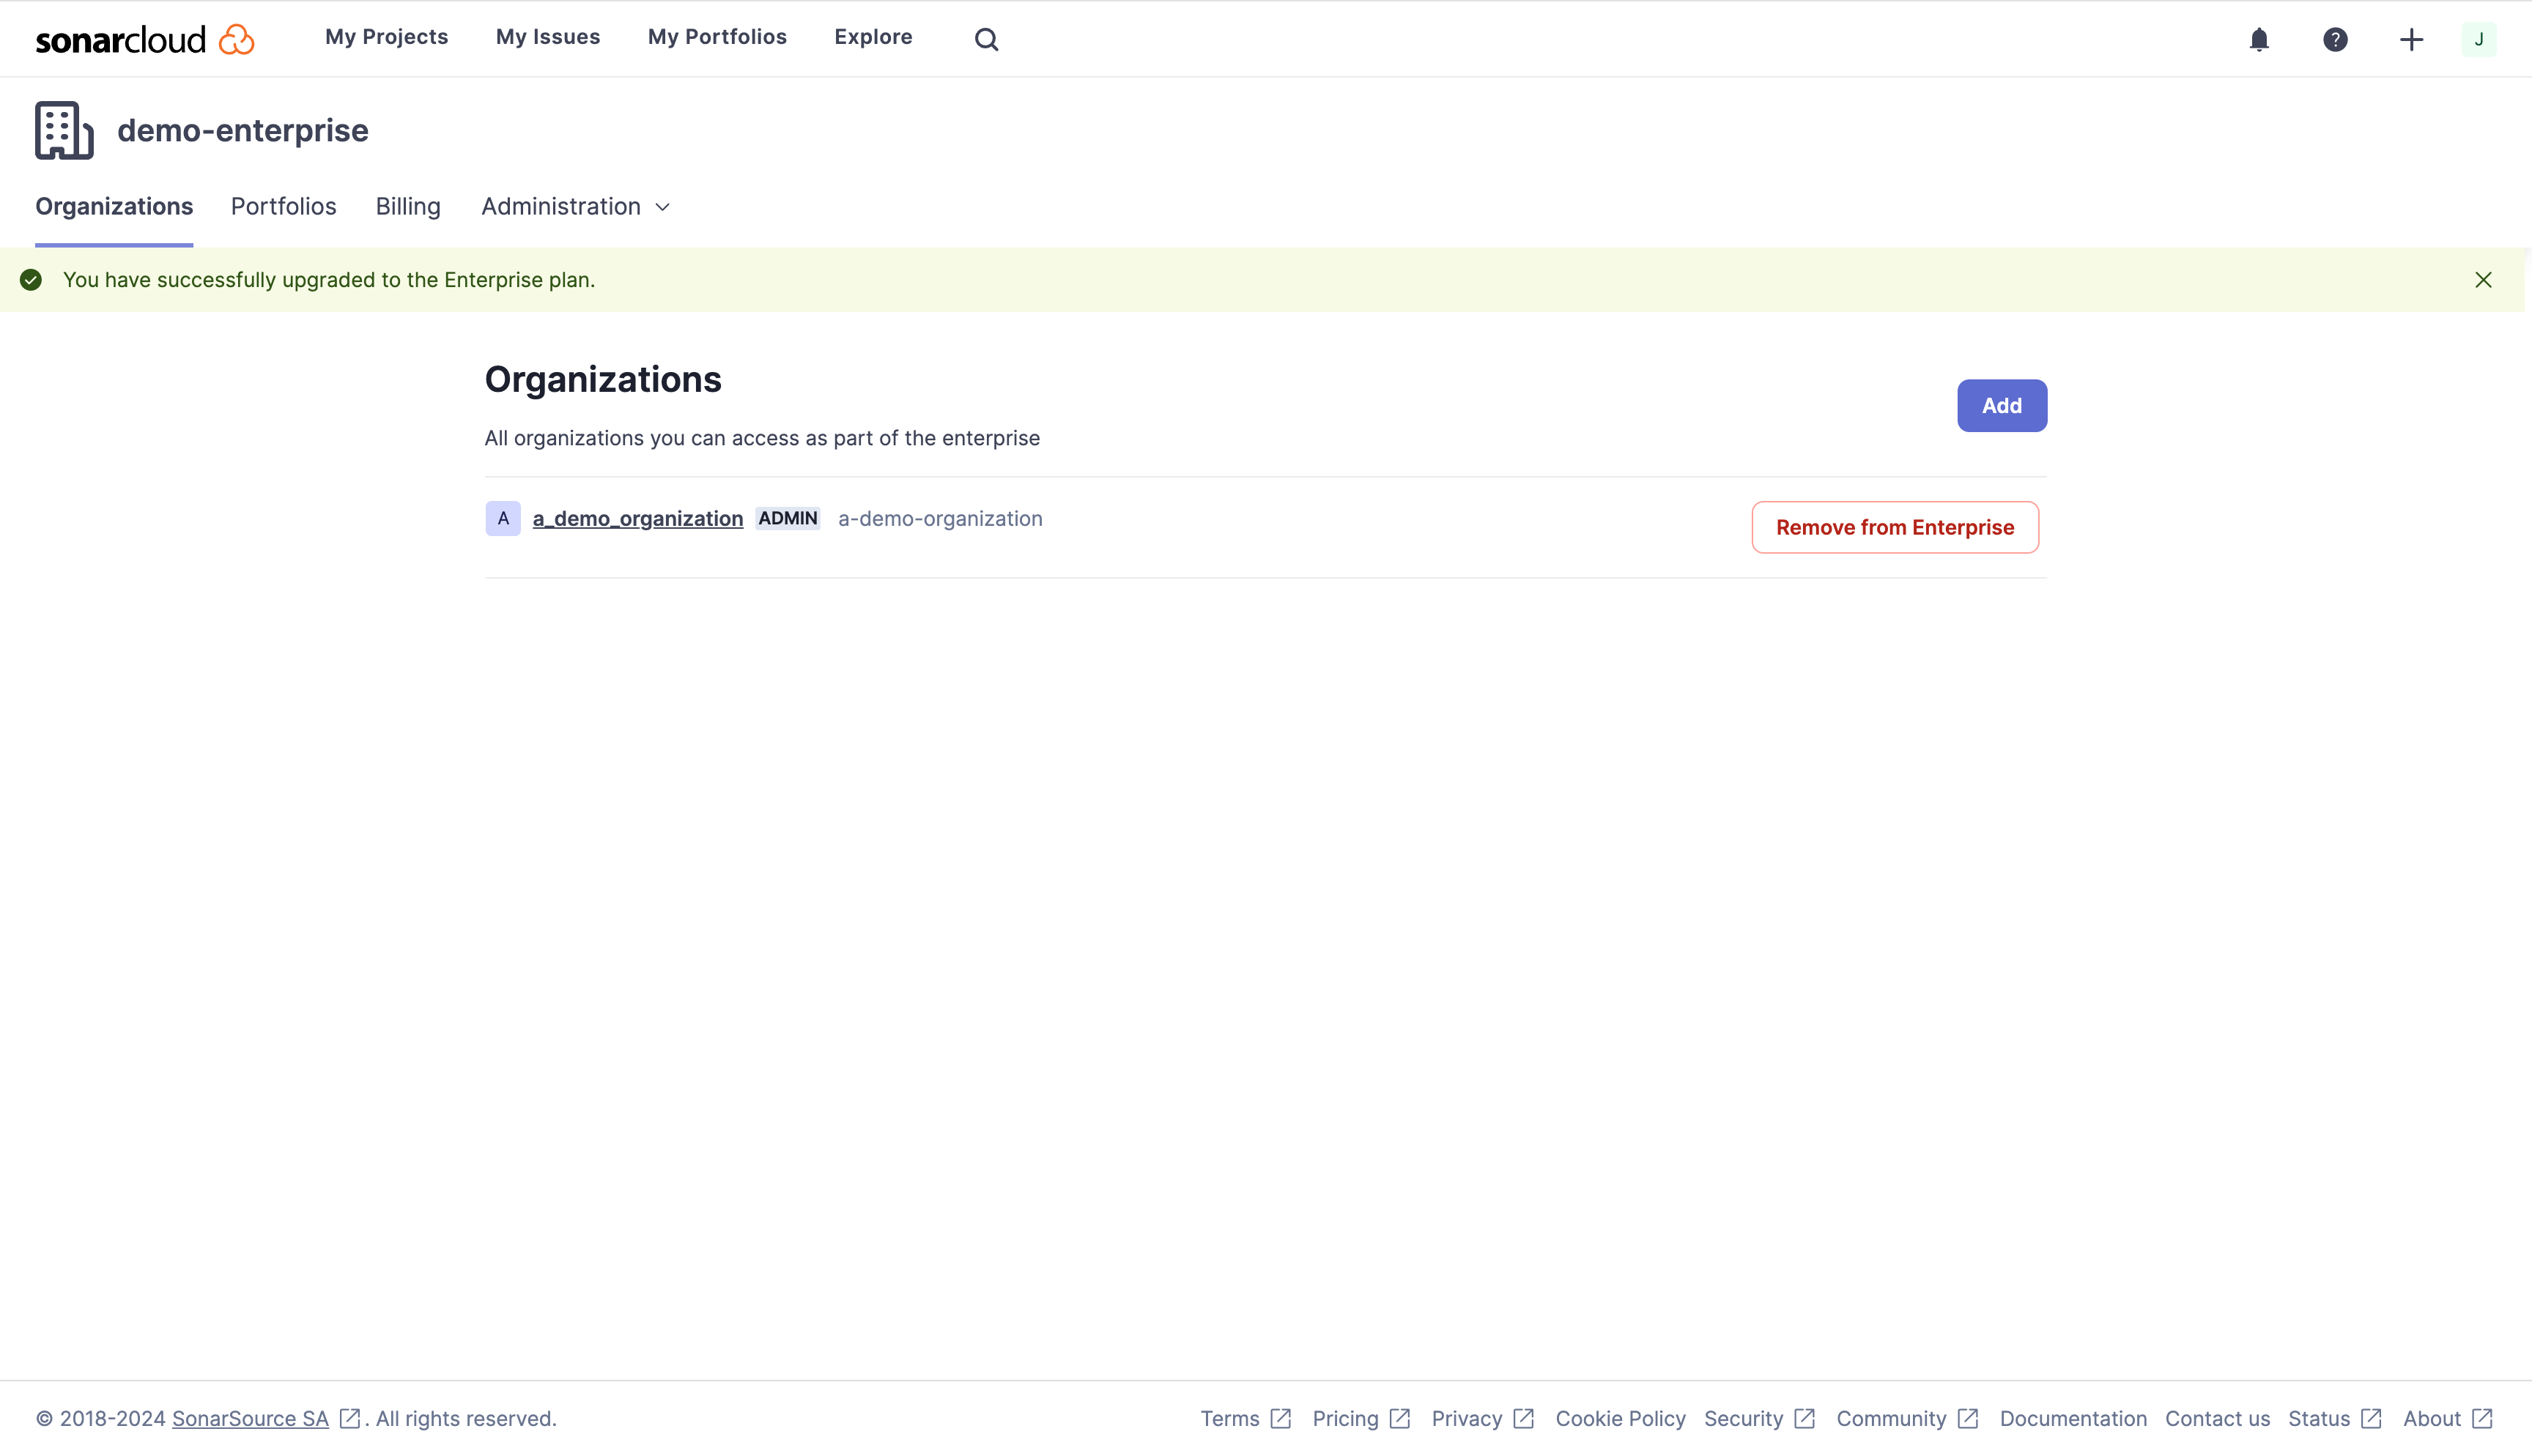Open the search panel via magnifier icon
Image resolution: width=2532 pixels, height=1456 pixels.
[986, 38]
